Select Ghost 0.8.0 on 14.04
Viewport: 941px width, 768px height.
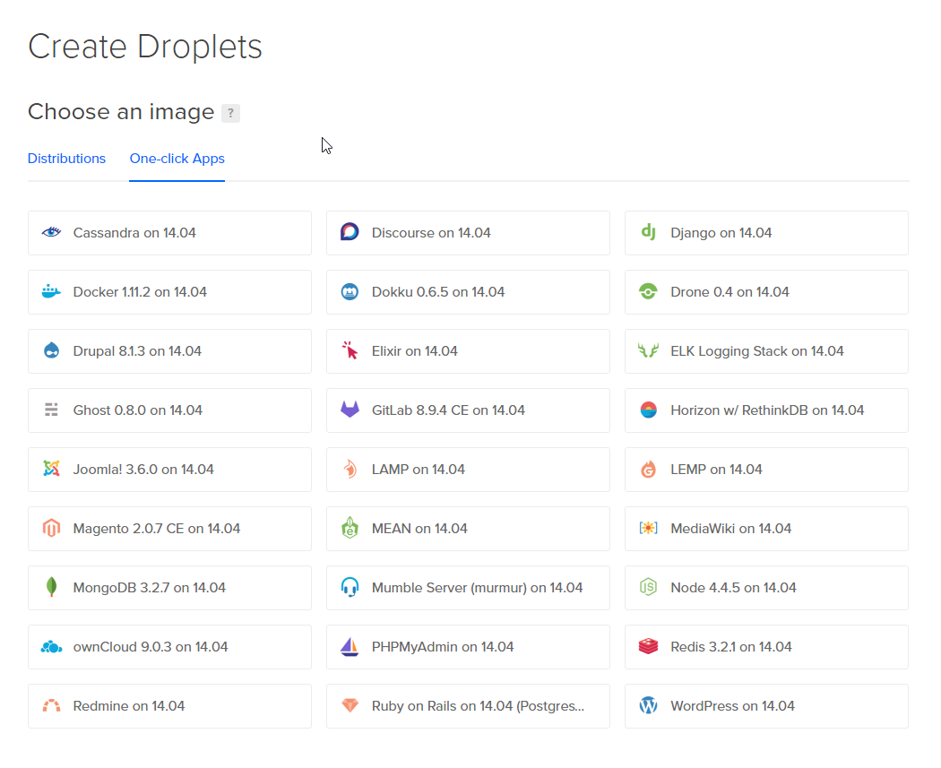pos(170,410)
